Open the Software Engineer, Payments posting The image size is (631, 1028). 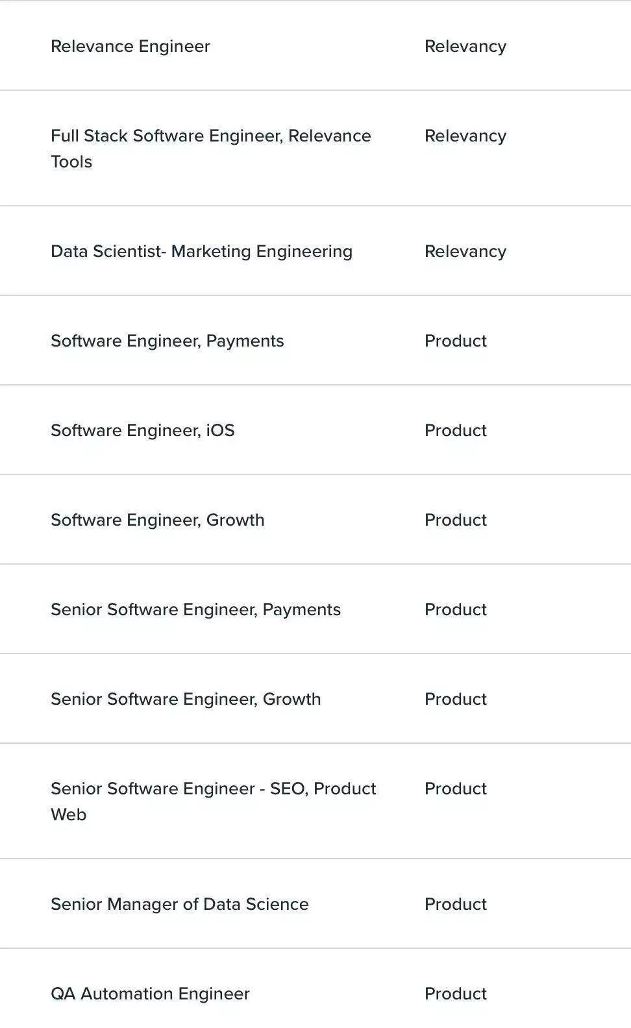(x=167, y=341)
